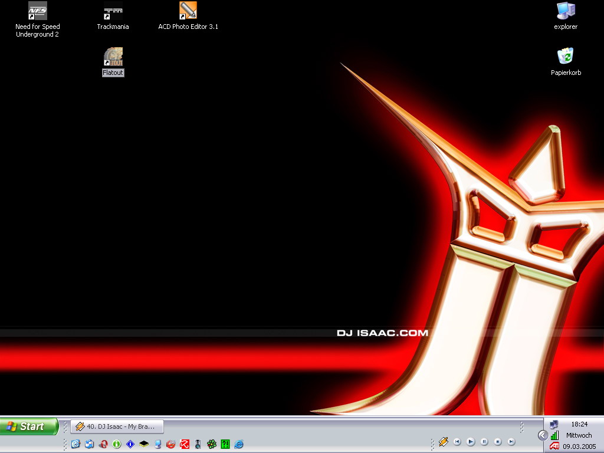This screenshot has width=604, height=453.
Task: Open the ACD Photo Editor 3.1 shortcut
Action: click(188, 16)
